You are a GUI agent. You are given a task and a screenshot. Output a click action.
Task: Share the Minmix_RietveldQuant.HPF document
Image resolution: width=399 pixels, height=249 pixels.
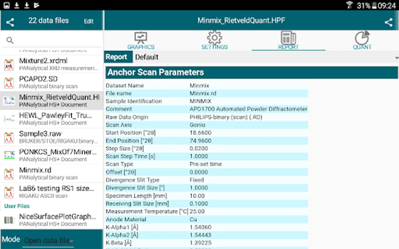[x=388, y=22]
